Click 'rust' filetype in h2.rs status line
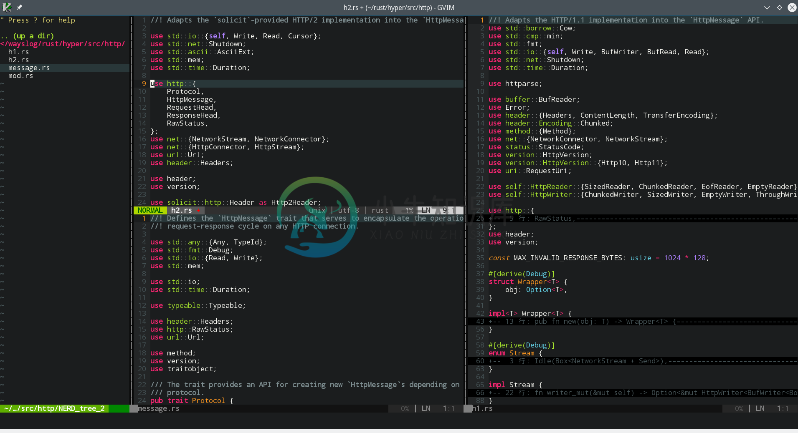 tap(380, 210)
